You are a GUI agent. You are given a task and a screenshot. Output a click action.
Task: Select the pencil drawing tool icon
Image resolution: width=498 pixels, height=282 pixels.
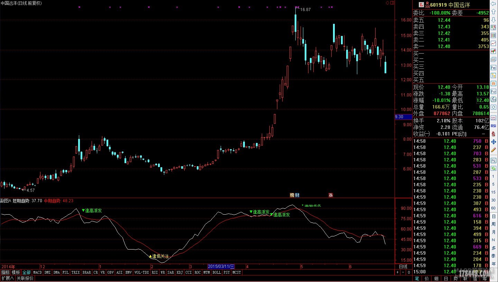click(494, 150)
